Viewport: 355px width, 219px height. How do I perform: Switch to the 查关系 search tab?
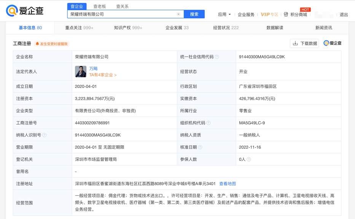122,6
